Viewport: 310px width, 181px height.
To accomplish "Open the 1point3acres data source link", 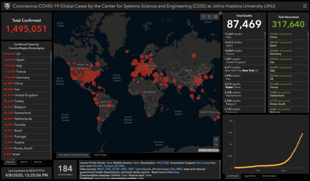I will 143,169.
